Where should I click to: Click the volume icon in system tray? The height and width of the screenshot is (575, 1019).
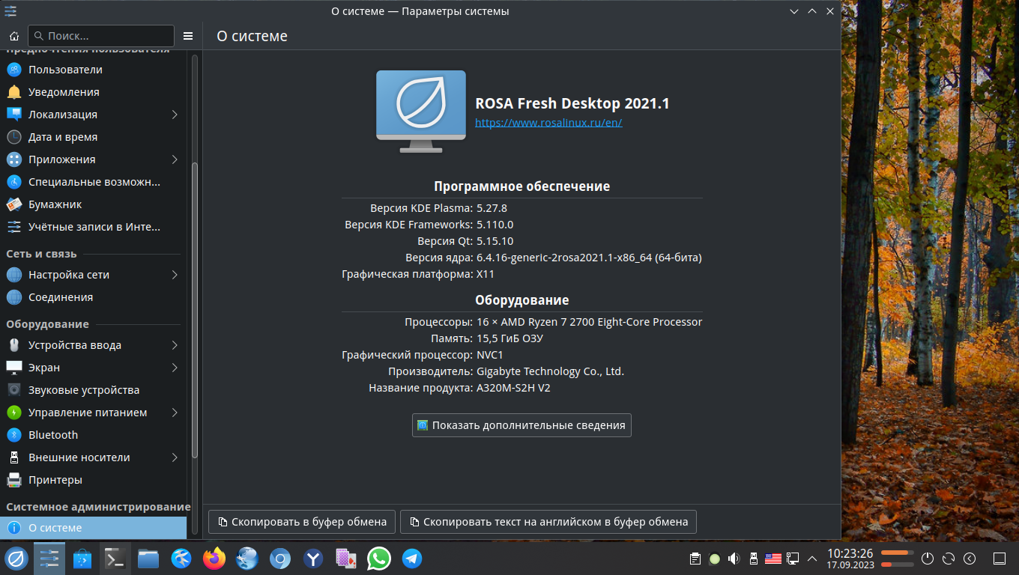[734, 559]
